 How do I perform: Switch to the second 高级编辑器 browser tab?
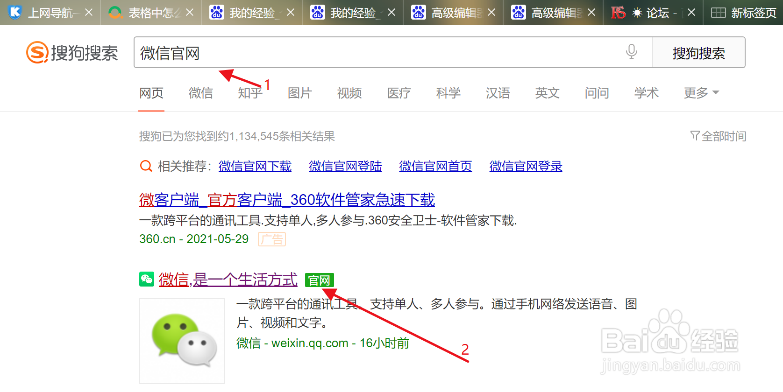(554, 13)
